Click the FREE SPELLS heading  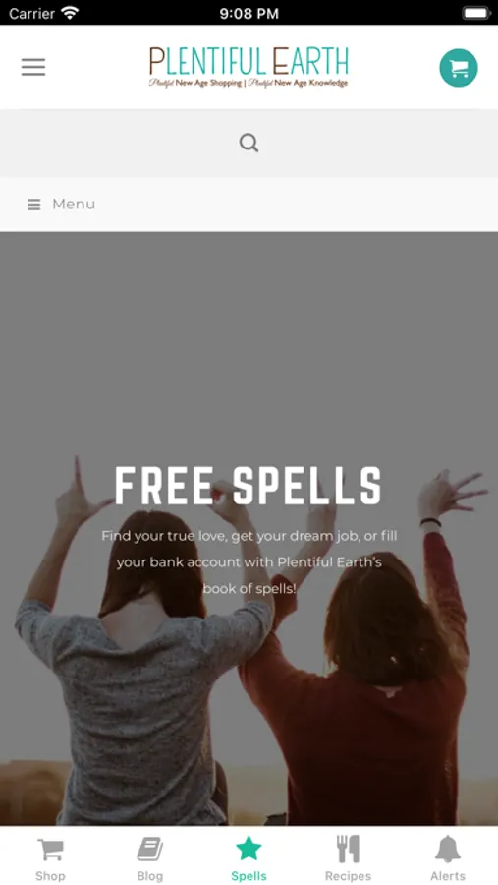point(249,486)
